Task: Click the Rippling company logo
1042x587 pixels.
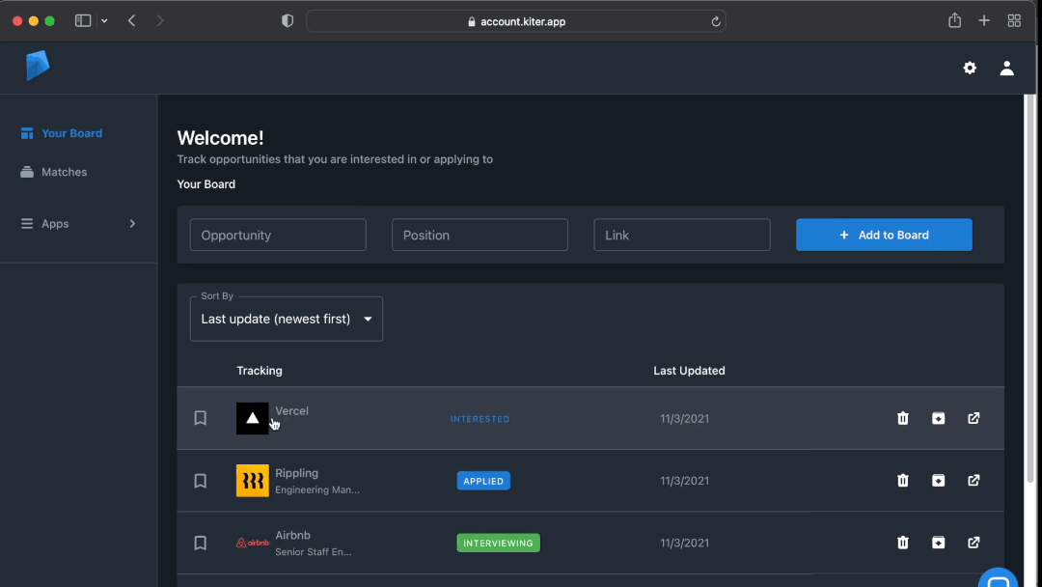Action: click(x=253, y=480)
